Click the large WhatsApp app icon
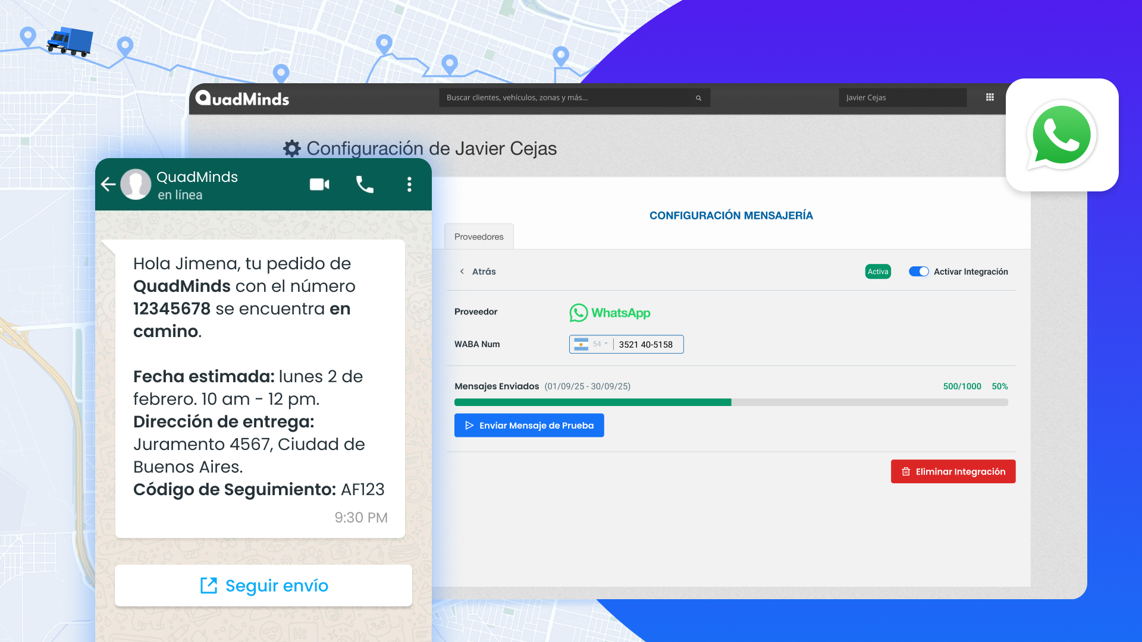The height and width of the screenshot is (642, 1142). (1062, 135)
